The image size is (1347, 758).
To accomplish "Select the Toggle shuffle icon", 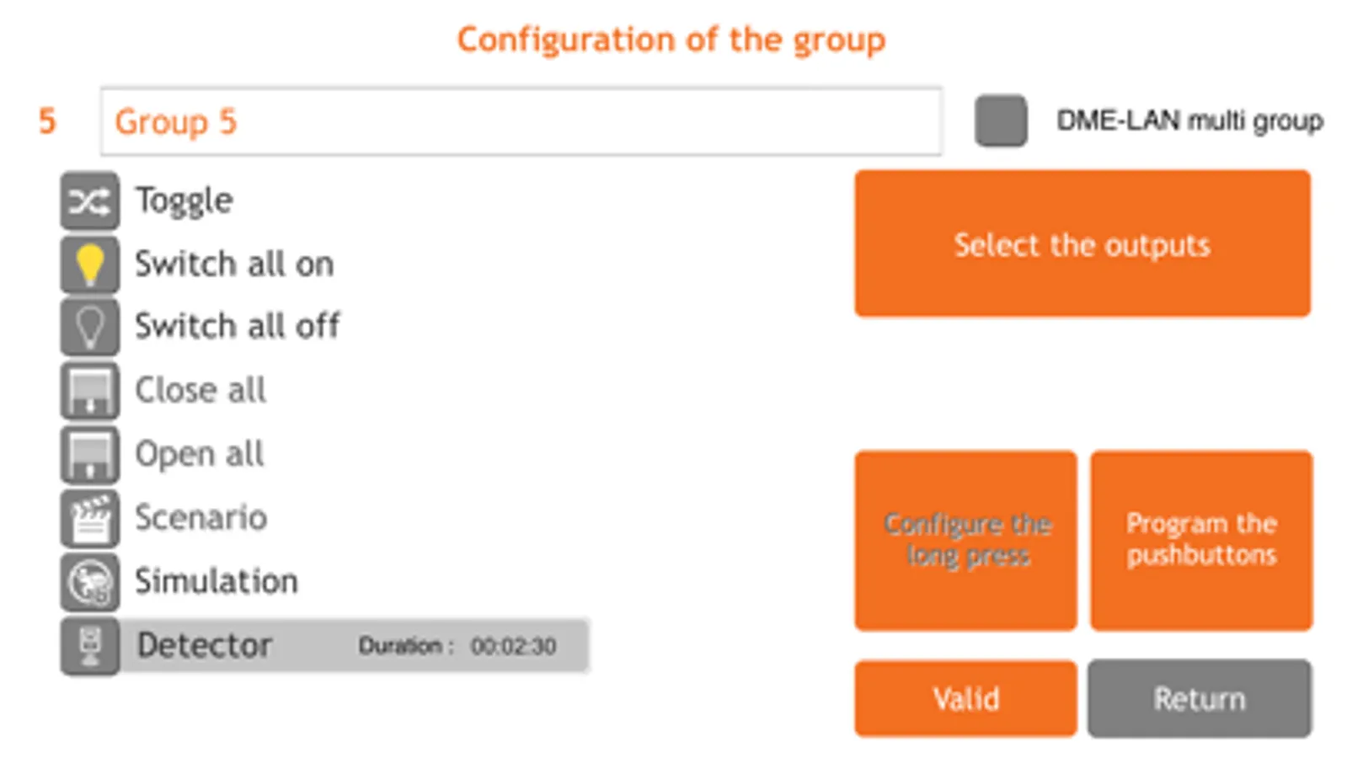I will click(x=89, y=201).
